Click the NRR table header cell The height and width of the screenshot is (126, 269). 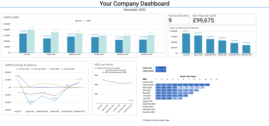pos(145,79)
